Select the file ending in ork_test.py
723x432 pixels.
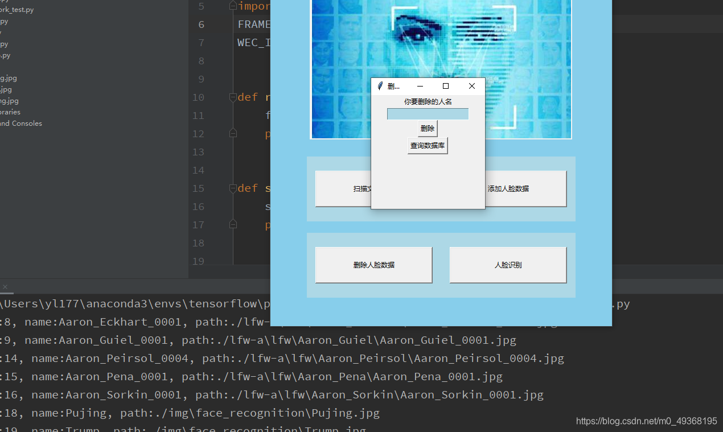(17, 10)
